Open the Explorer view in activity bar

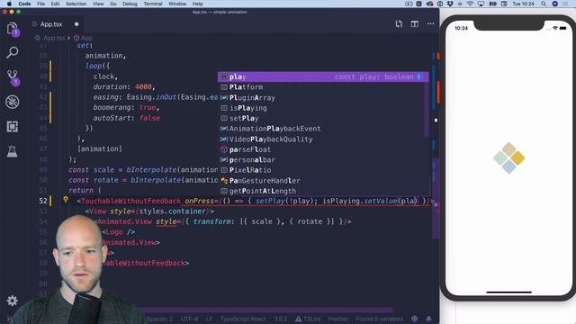pos(13,29)
